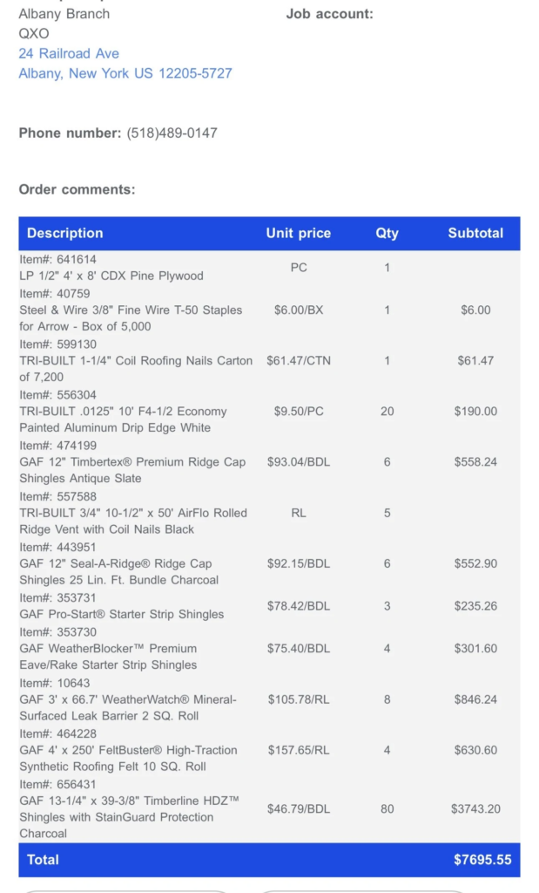Click the Unit price column header

298,233
